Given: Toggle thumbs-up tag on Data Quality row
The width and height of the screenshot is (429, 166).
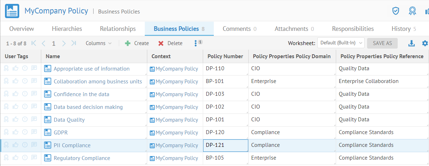Looking at the screenshot, I should [16, 120].
